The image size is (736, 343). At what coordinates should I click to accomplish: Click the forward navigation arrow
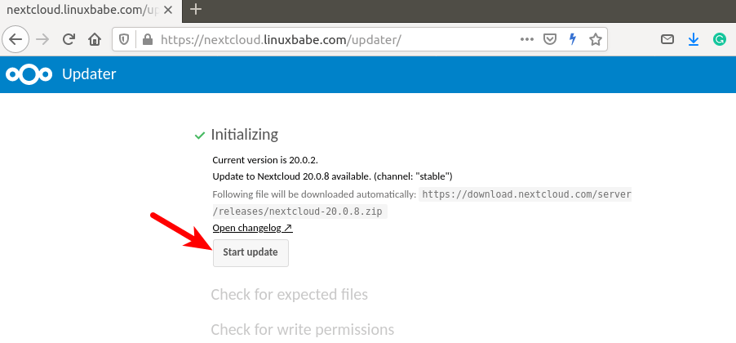click(42, 39)
